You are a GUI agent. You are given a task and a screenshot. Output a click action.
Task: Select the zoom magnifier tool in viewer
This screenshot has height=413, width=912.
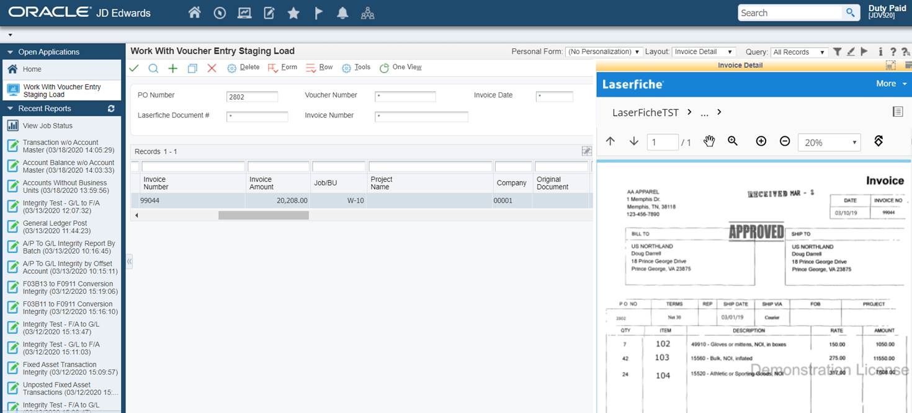coord(733,141)
